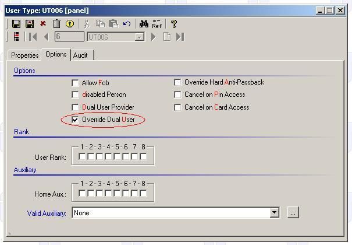Click the Save As disk icon
The height and width of the screenshot is (245, 352).
tap(30, 24)
